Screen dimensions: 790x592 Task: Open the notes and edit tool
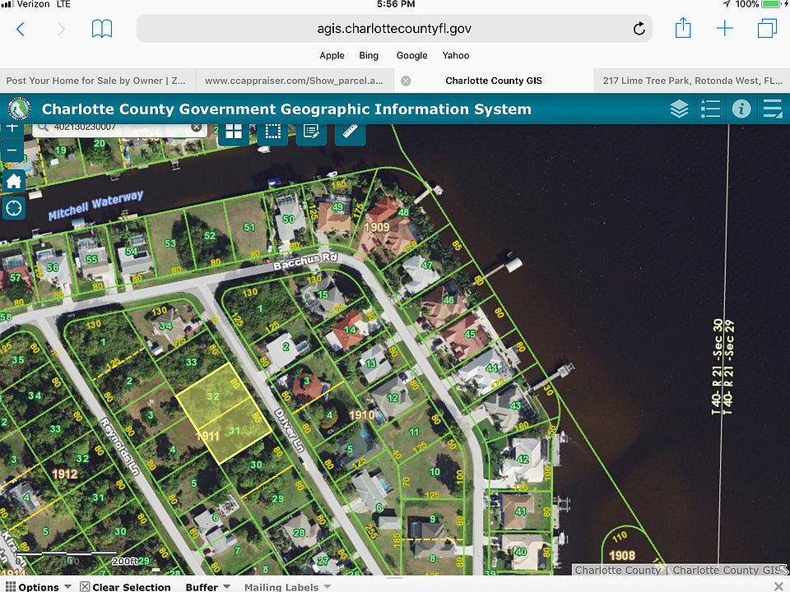point(311,132)
